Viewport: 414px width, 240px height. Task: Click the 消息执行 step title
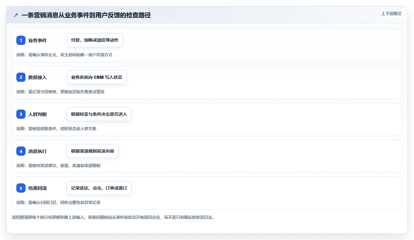pyautogui.click(x=38, y=151)
